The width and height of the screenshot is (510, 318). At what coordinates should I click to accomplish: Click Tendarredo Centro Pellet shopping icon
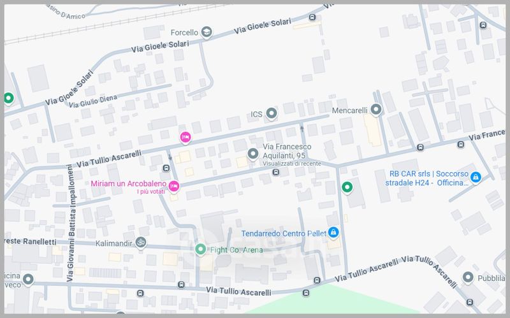333,233
